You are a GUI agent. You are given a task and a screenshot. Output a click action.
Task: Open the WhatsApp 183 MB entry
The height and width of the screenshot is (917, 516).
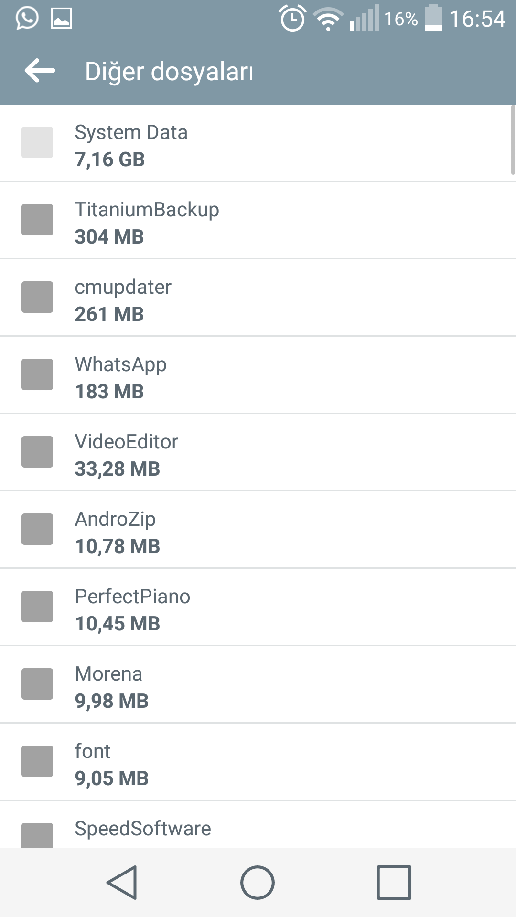click(258, 375)
